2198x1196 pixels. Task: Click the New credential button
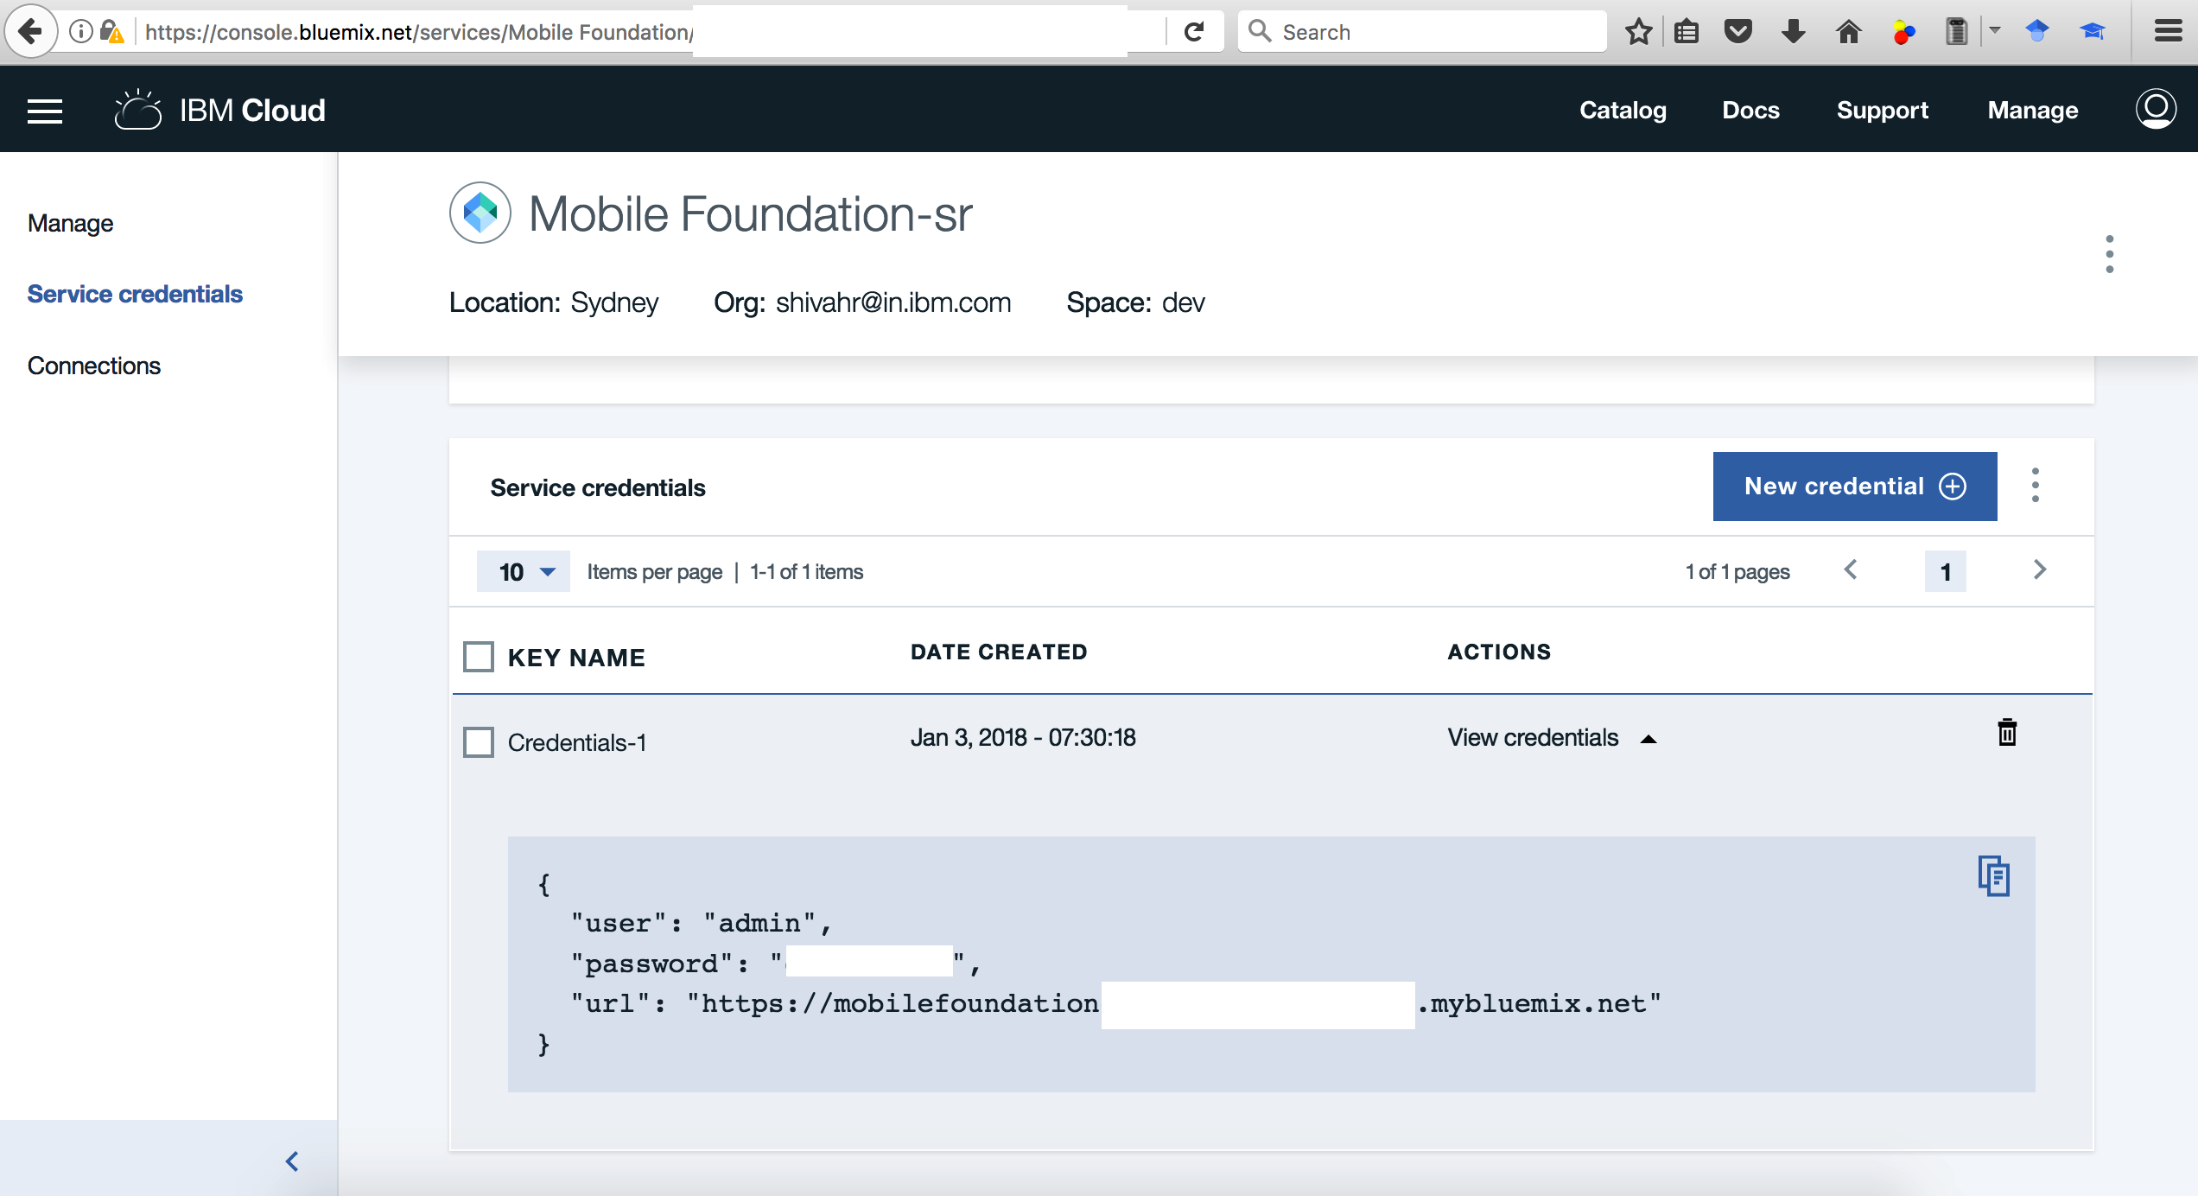coord(1854,486)
